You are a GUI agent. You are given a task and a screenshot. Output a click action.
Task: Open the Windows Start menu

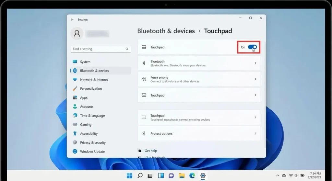[x=129, y=175]
